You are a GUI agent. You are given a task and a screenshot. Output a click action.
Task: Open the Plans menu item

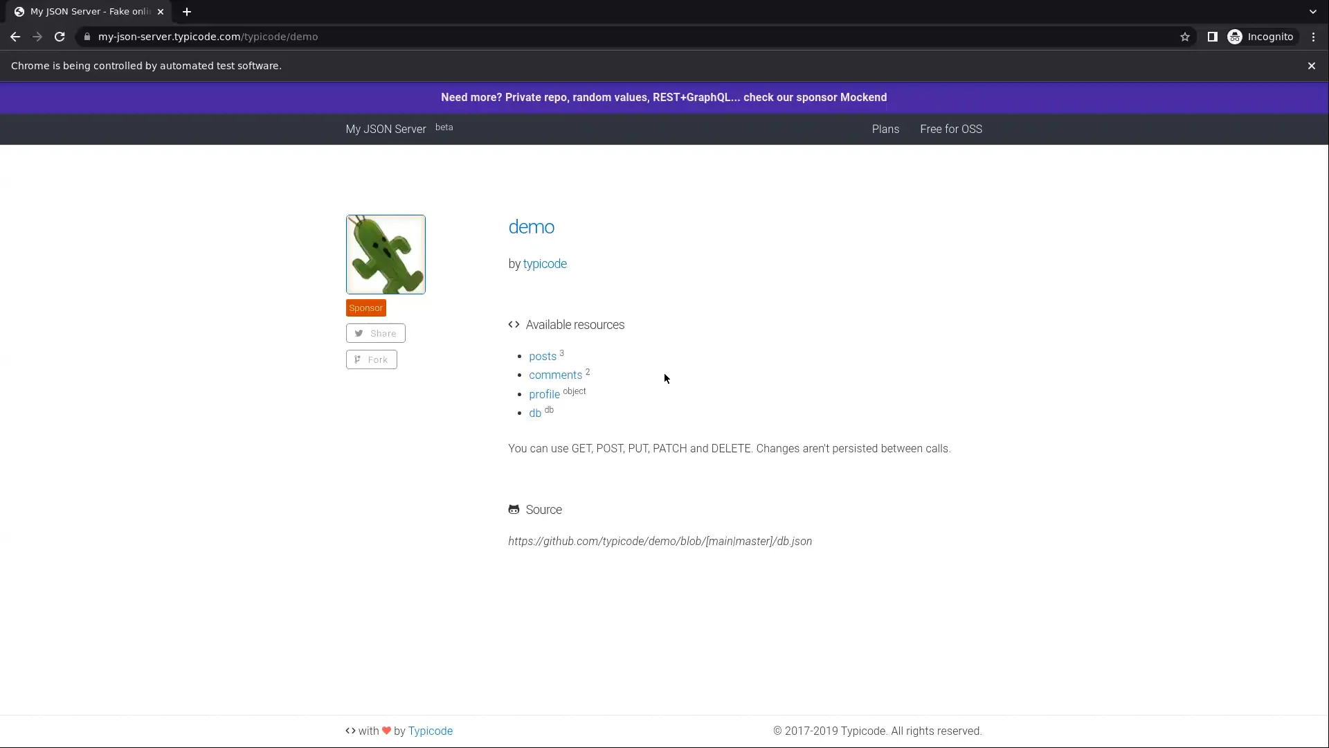885,130
